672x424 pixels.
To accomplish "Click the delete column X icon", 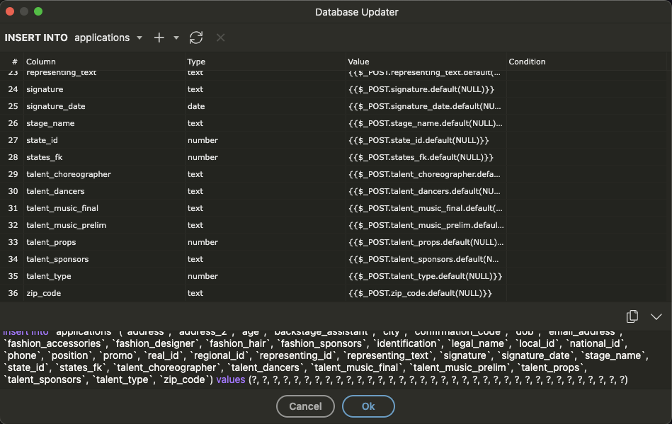I will (x=220, y=38).
